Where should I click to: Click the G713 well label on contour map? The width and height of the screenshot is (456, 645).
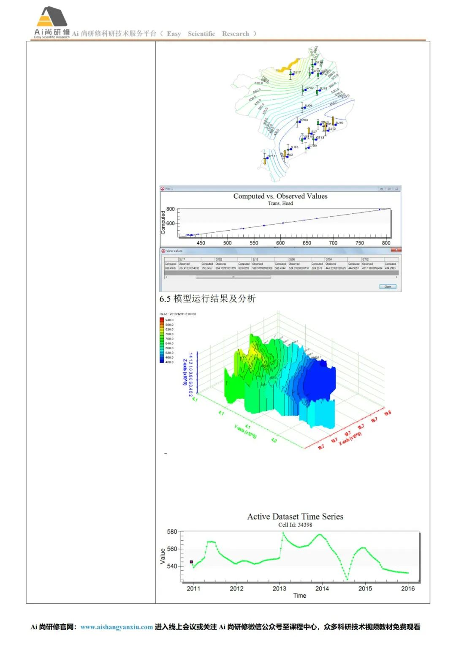click(320, 137)
